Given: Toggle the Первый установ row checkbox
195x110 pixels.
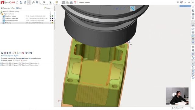Looking at the screenshot, I should (50, 14).
